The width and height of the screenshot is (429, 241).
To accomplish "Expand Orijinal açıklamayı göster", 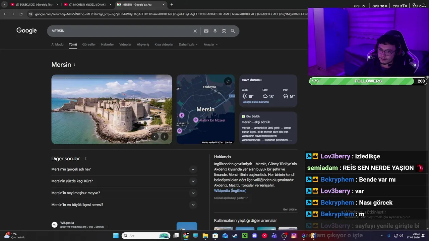I will pyautogui.click(x=231, y=198).
